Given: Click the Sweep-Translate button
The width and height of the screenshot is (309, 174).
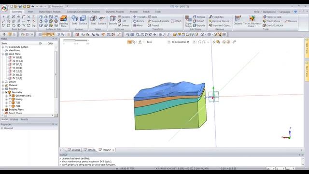Looking at the screenshot, I should pyautogui.click(x=158, y=21).
